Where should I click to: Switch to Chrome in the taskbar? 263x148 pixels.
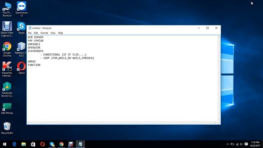coord(61,144)
